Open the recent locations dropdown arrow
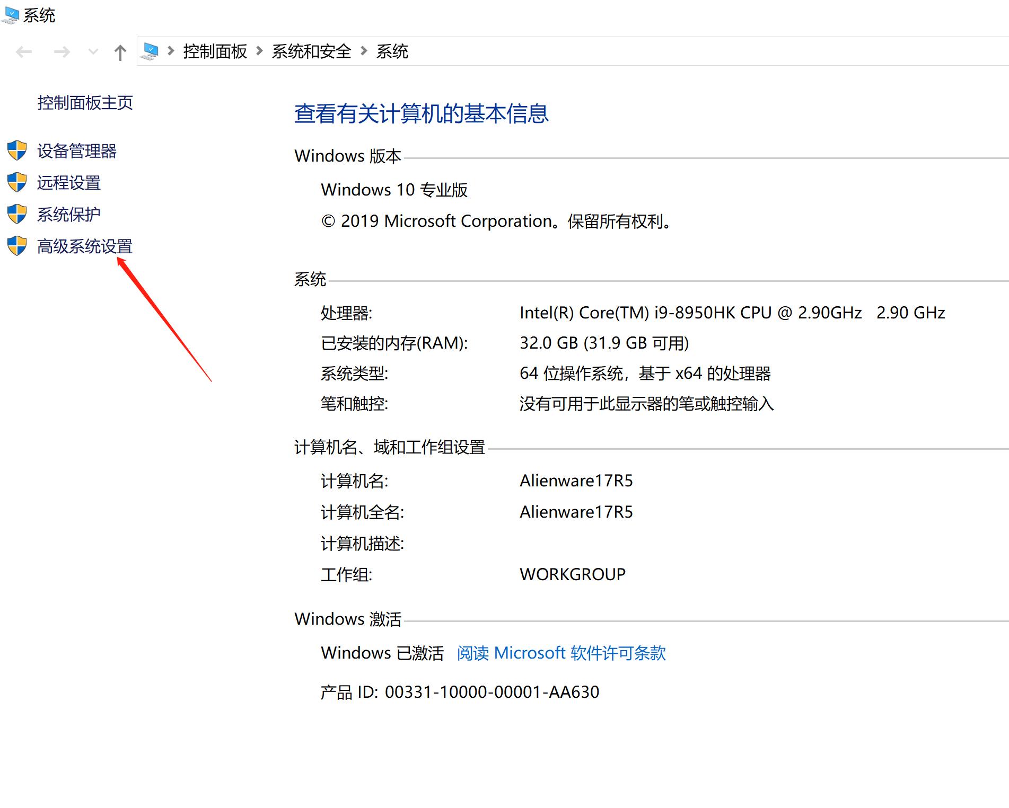 (93, 52)
